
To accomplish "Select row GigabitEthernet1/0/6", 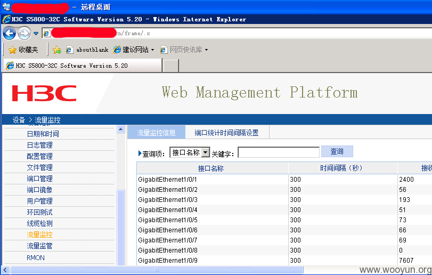I will tap(284, 230).
